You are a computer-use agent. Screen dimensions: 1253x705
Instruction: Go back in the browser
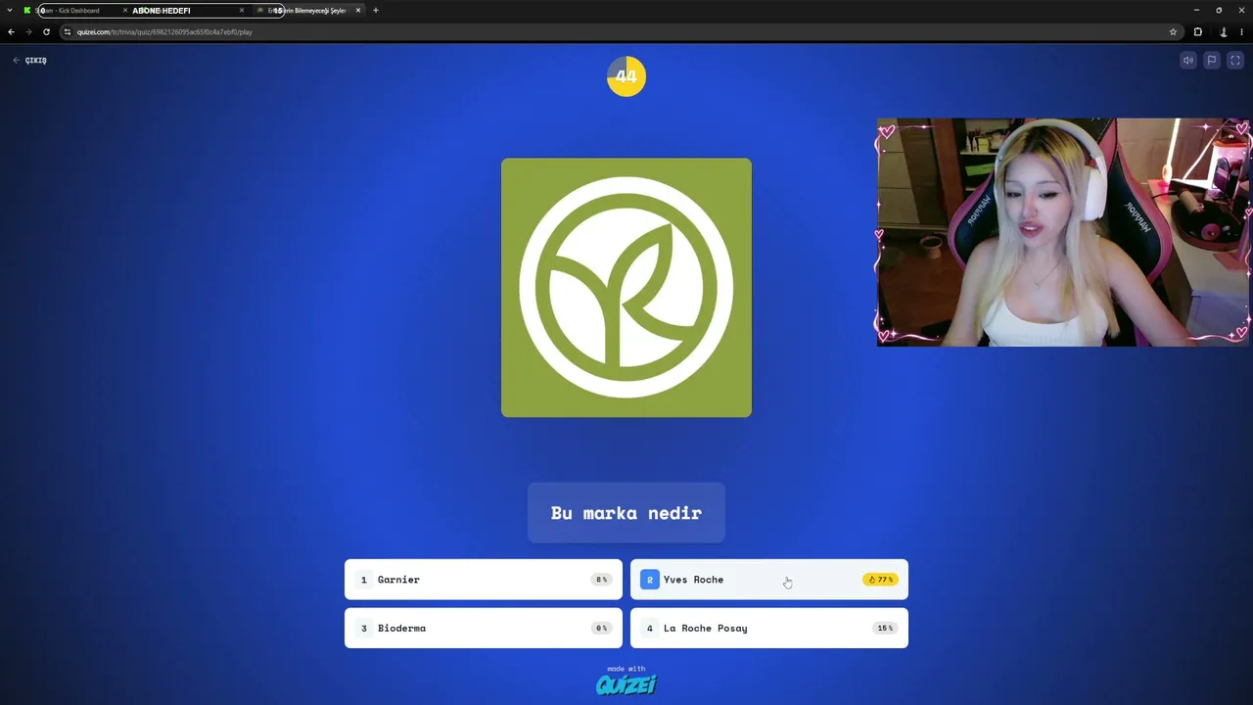click(12, 31)
